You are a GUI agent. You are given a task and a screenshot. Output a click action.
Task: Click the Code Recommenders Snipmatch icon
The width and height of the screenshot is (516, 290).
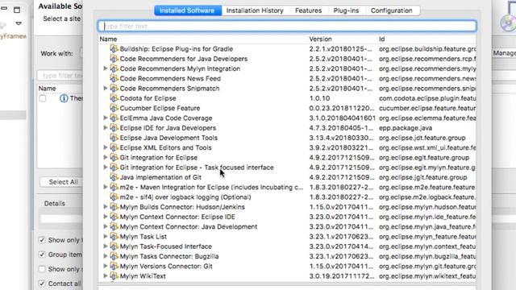[114, 88]
